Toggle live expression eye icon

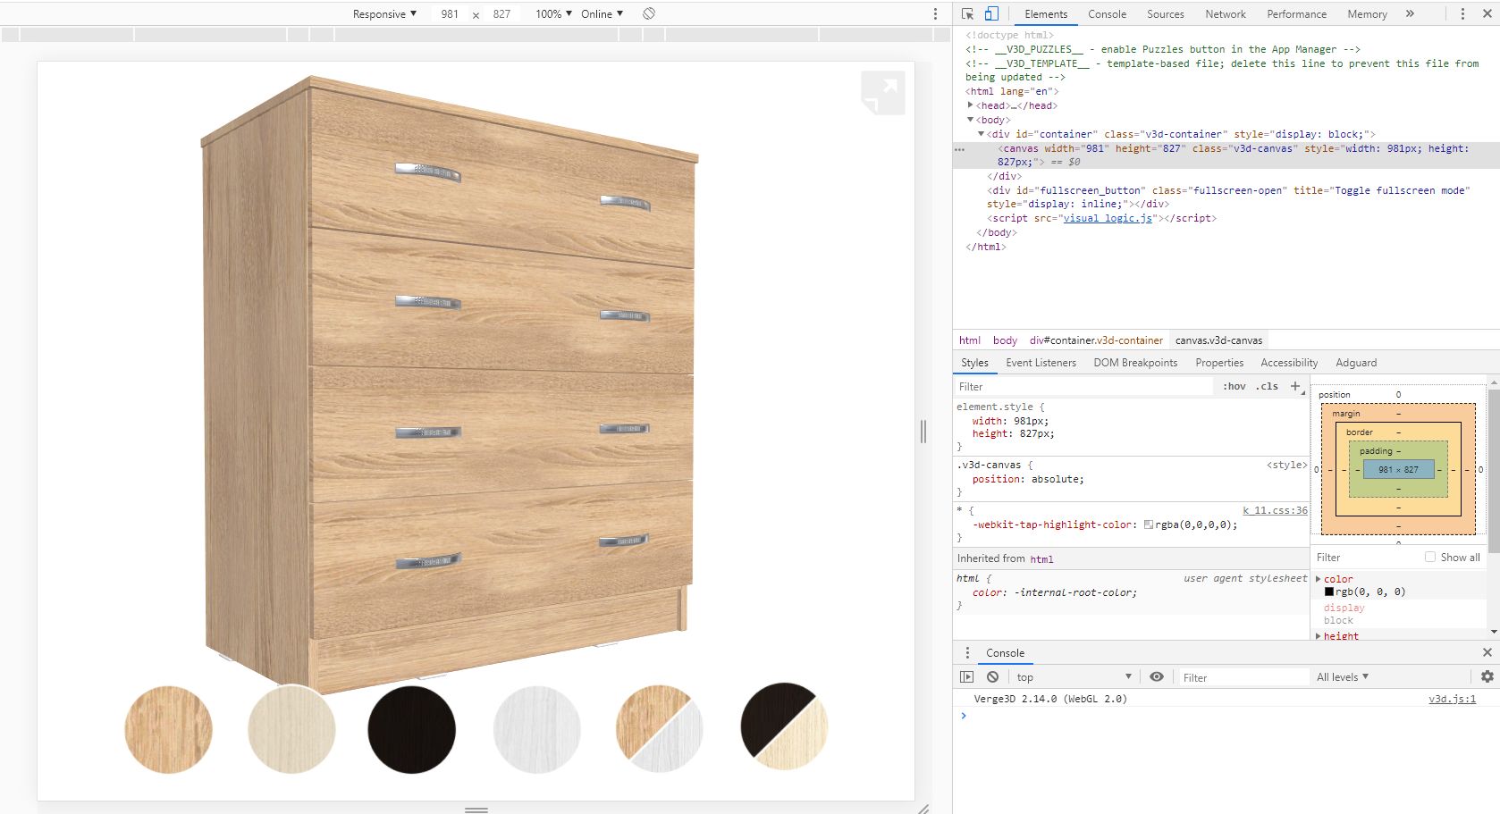(1157, 677)
